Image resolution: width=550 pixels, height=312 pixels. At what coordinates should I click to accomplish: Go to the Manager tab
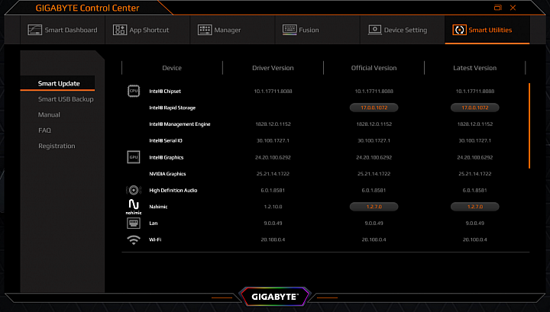tap(232, 30)
